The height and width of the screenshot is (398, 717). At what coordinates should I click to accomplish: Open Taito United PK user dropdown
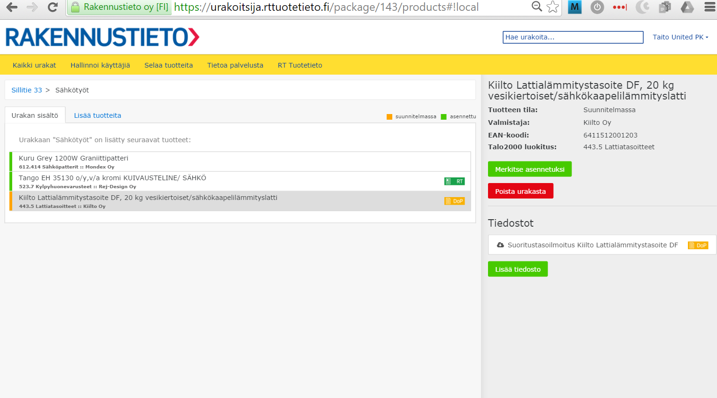click(680, 37)
